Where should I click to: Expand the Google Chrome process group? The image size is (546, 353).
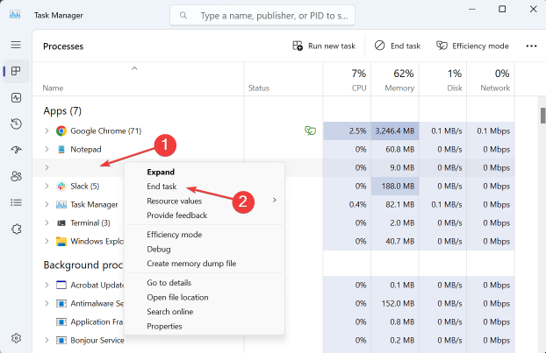coord(47,131)
